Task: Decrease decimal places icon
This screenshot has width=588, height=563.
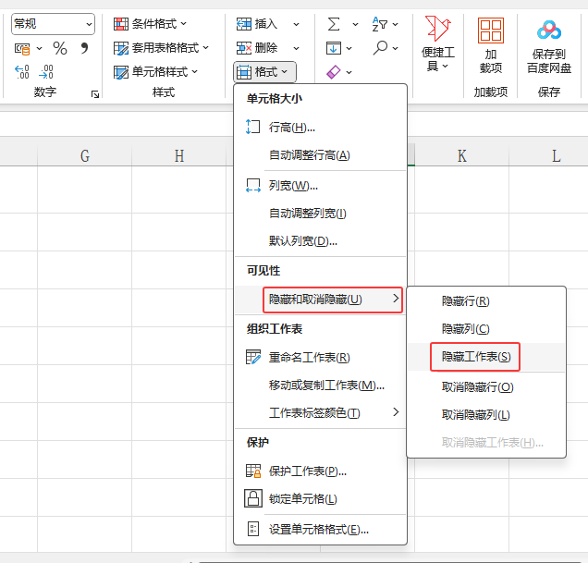Action: (45, 71)
